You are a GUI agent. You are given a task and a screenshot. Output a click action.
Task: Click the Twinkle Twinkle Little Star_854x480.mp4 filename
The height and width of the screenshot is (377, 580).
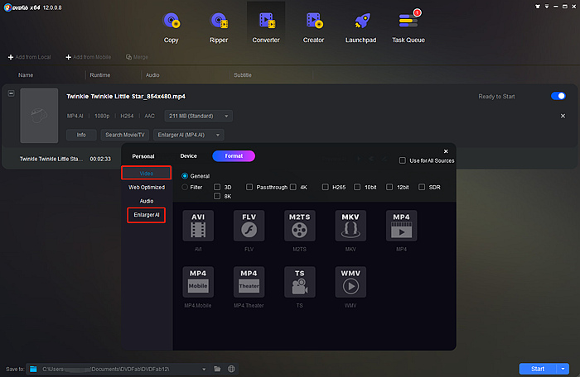point(126,97)
